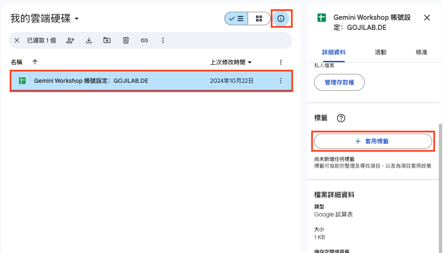
Task: Close the details side panel
Action: 427,18
